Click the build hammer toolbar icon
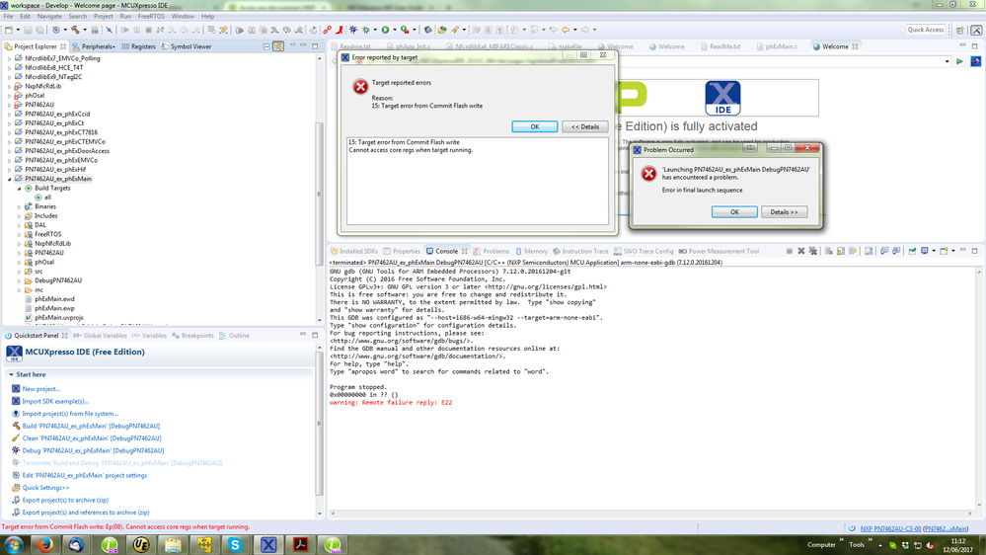This screenshot has height=555, width=986. pos(75,30)
